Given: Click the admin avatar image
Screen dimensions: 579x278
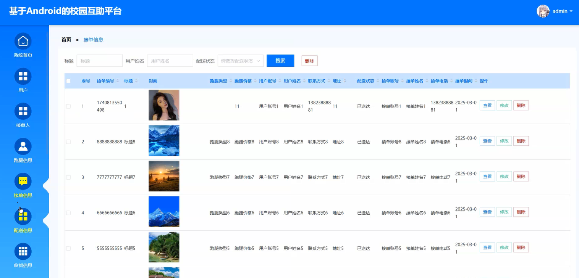Looking at the screenshot, I should (x=543, y=11).
